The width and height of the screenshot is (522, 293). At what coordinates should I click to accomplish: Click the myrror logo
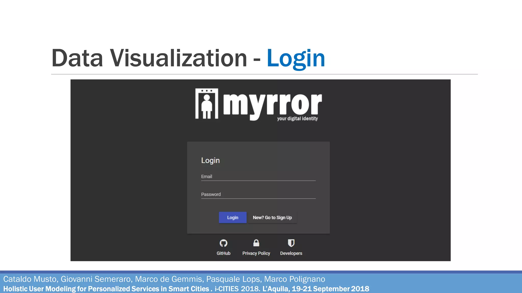click(258, 105)
